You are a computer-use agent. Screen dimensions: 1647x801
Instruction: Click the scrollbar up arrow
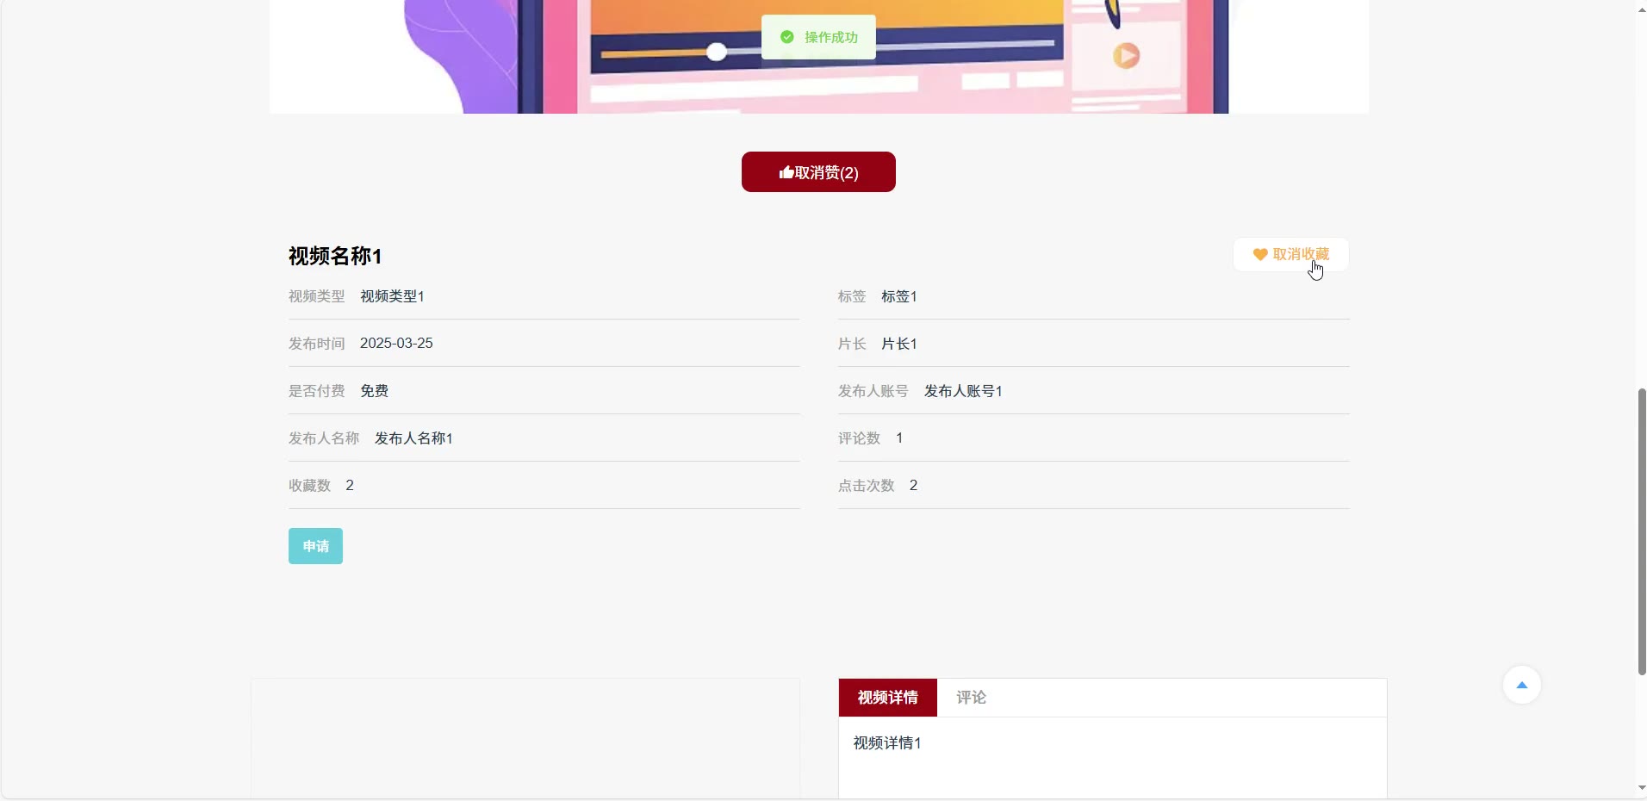1642,9
